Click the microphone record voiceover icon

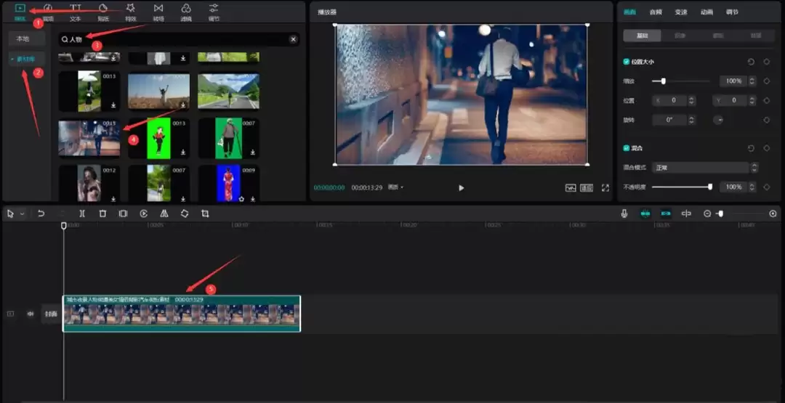624,213
